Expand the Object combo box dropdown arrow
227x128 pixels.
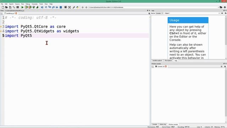219,13
